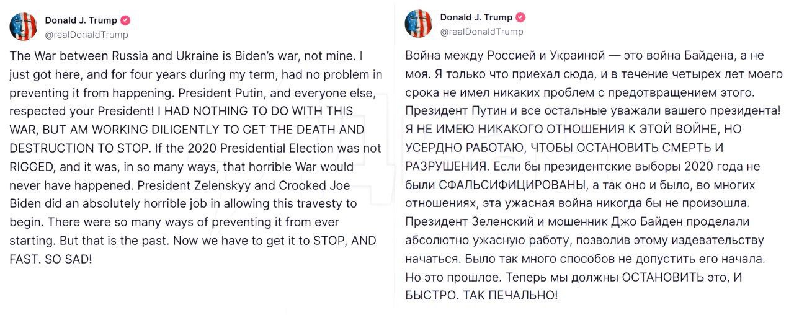
Task: Open the Donald J. Trump name on the Russian post
Action: point(476,17)
